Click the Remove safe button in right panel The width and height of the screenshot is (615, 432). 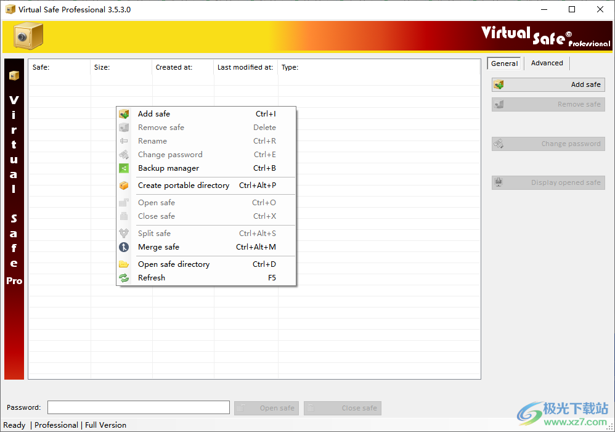548,104
